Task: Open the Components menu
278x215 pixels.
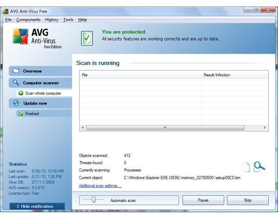Action: coord(28,19)
